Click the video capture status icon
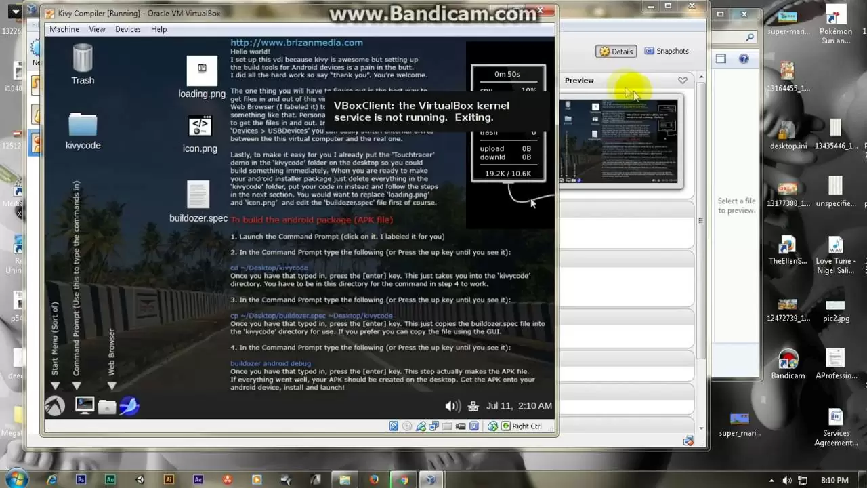 [x=461, y=426]
